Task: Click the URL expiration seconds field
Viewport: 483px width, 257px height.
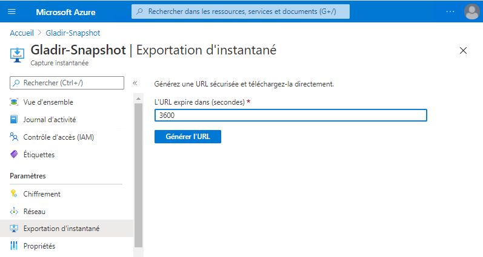Action: (291, 115)
